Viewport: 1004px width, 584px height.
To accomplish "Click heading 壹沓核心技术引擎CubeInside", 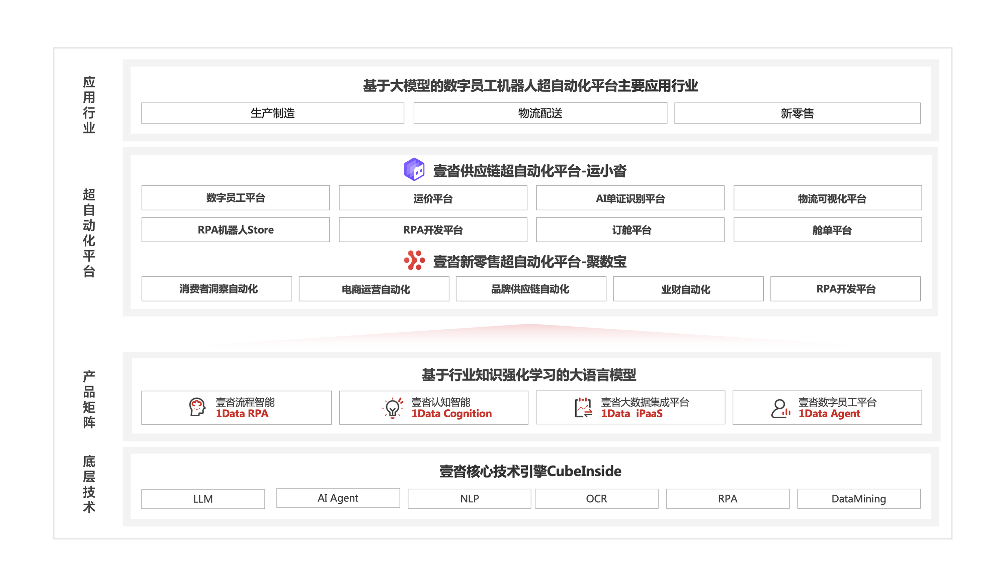I will tap(530, 471).
